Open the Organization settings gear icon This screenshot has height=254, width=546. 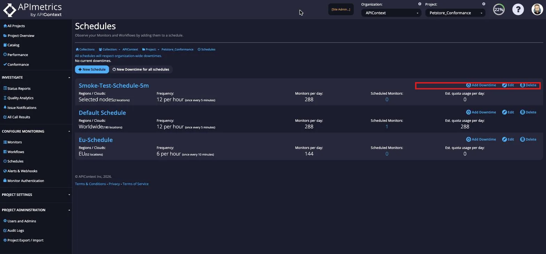click(x=420, y=4)
